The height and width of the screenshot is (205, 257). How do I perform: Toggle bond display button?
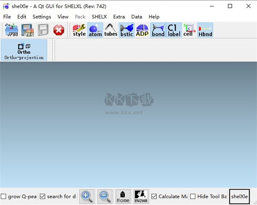click(158, 30)
